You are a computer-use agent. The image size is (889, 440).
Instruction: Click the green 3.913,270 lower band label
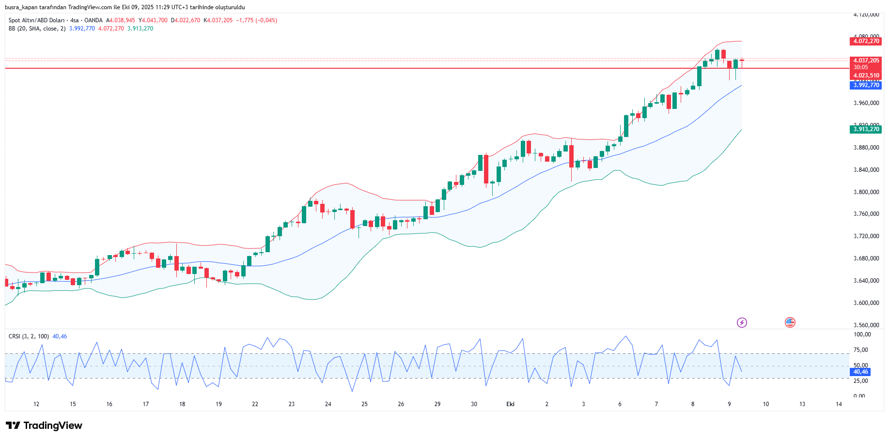pos(866,129)
